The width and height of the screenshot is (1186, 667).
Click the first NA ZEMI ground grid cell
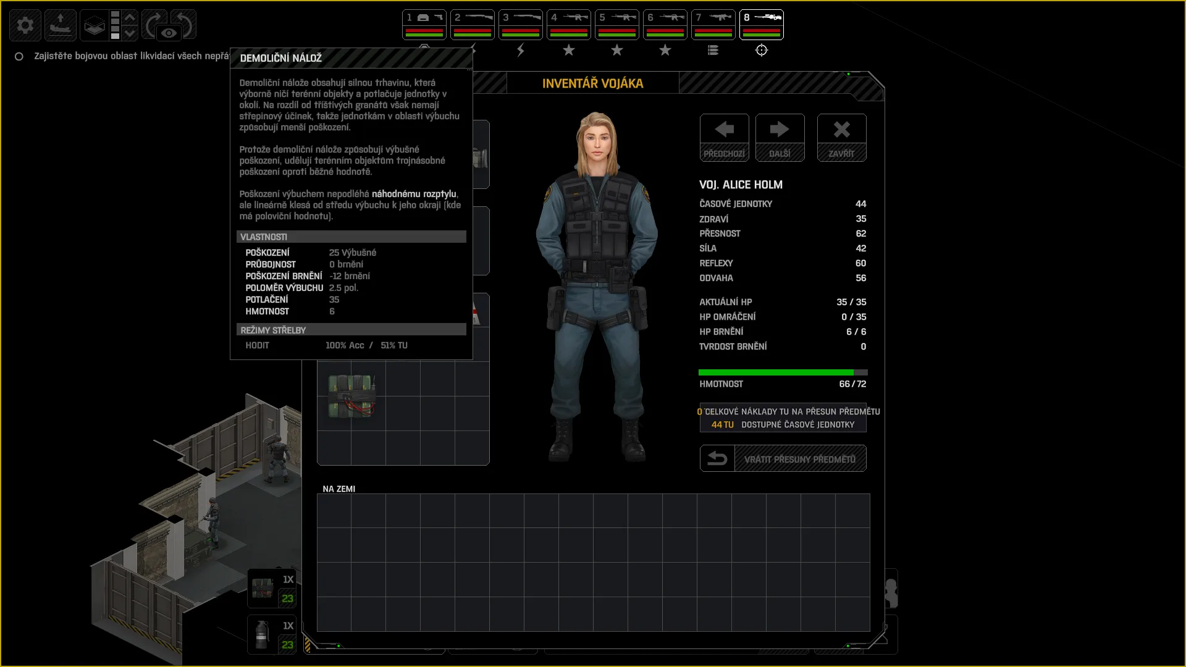[334, 511]
